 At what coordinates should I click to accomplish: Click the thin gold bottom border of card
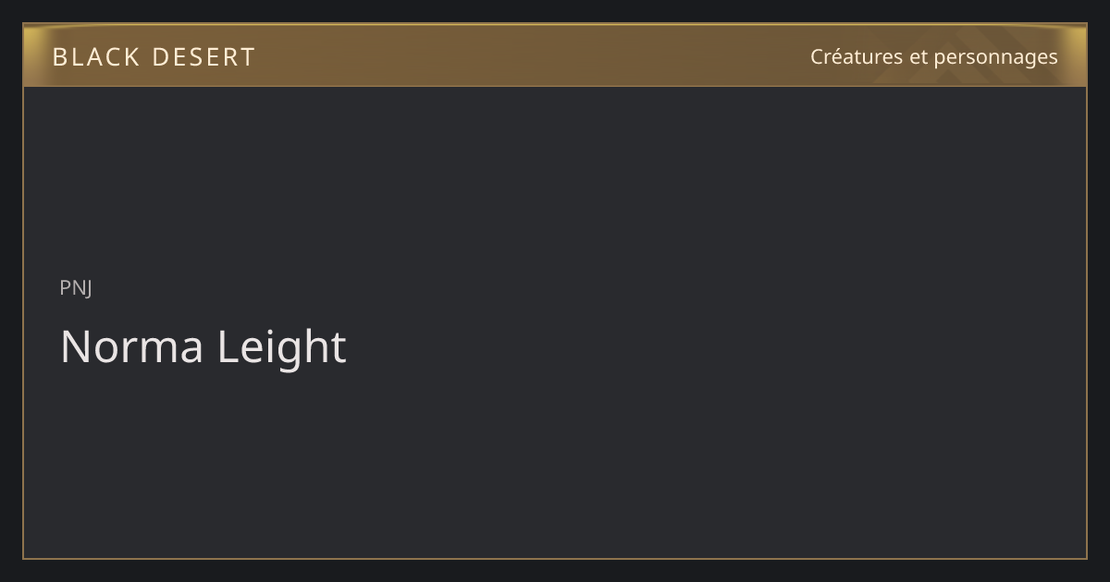[x=555, y=558]
